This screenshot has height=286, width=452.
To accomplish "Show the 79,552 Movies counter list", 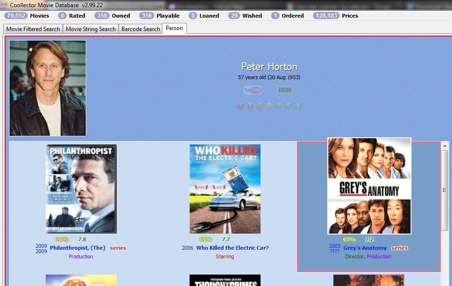I will click(27, 16).
